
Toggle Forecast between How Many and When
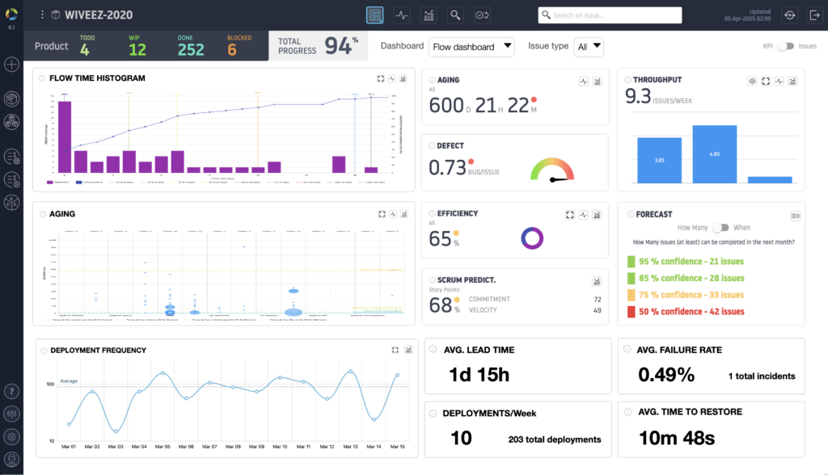tap(720, 228)
